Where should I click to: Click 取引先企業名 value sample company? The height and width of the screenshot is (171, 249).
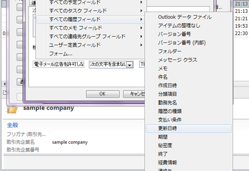tap(70, 142)
